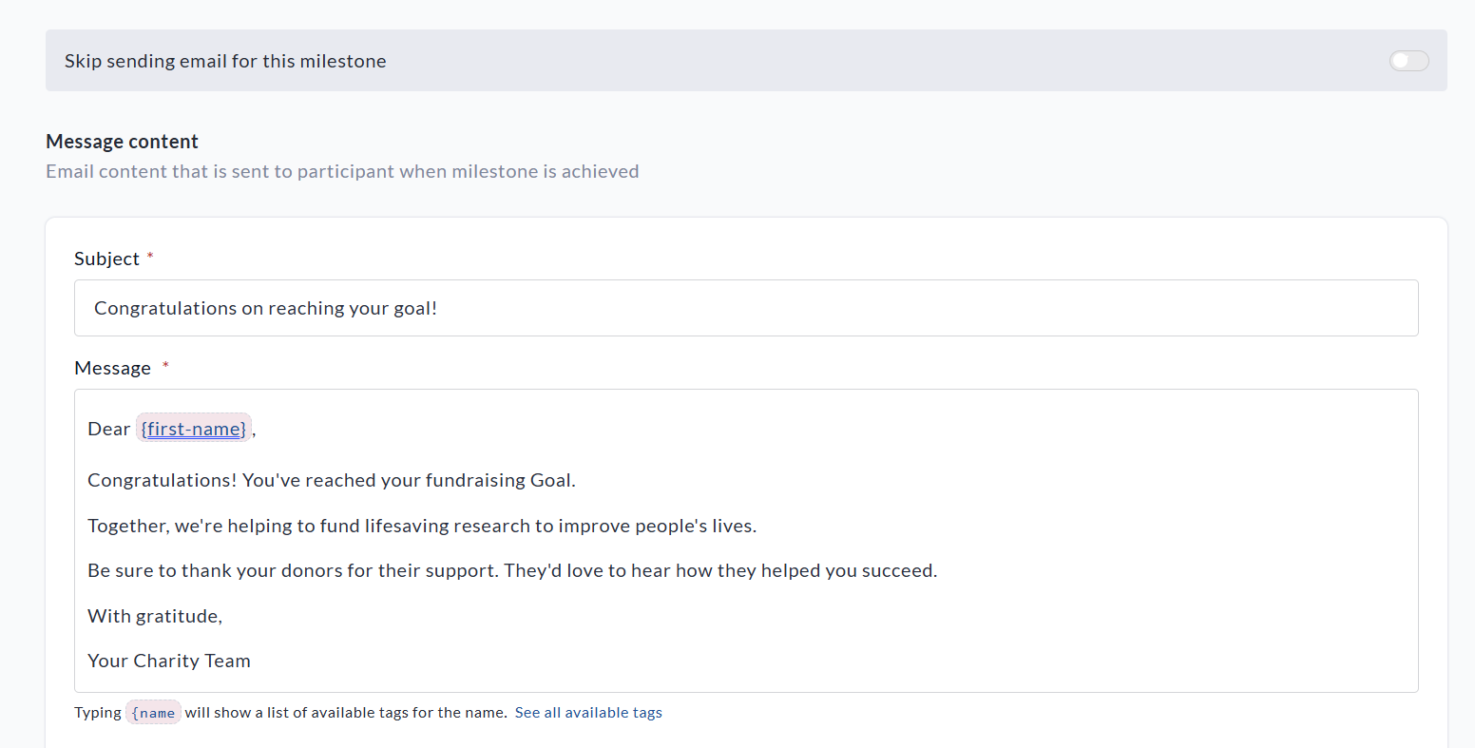Click the {name} example tag in hint
Viewport: 1475px width, 748px height.
pos(153,713)
